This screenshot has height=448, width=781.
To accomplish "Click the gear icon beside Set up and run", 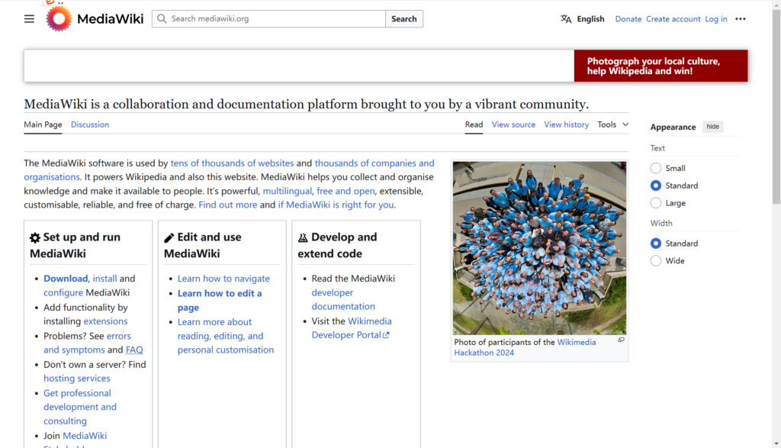I will coord(35,238).
